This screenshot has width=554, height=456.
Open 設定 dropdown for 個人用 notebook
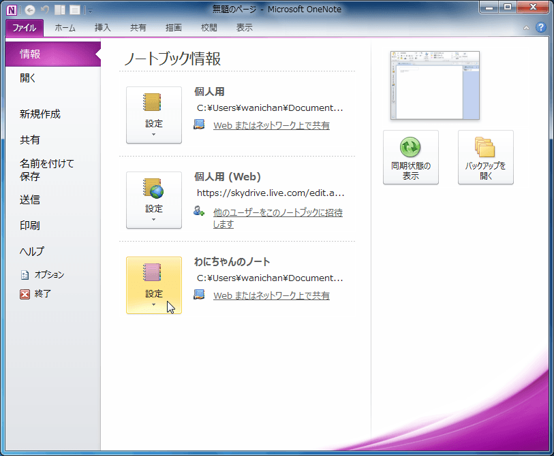coord(154,115)
